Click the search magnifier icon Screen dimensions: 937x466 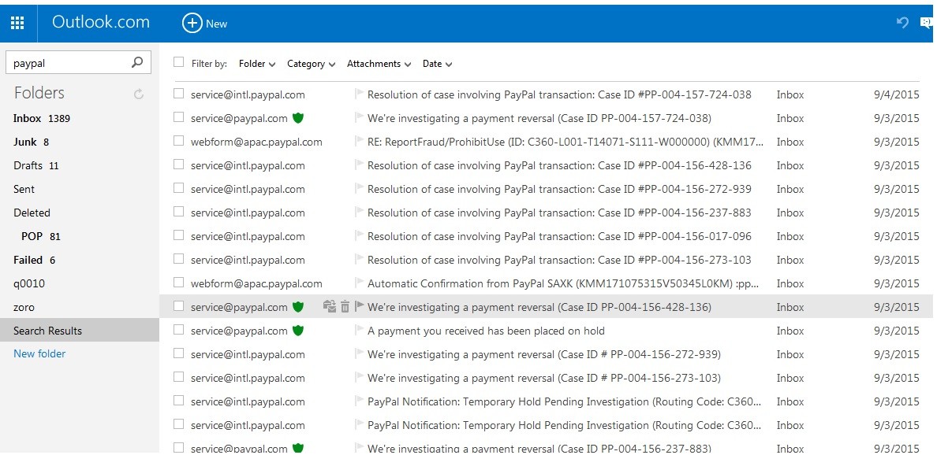[x=137, y=63]
